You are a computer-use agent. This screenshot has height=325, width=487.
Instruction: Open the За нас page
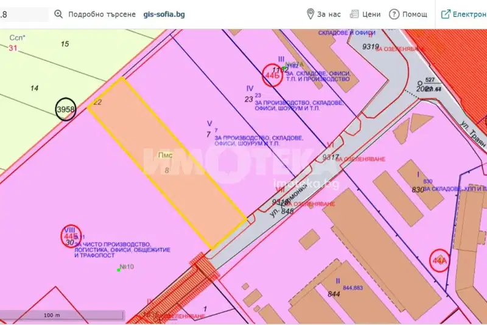(x=329, y=14)
